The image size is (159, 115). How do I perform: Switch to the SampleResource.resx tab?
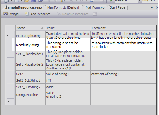[x=24, y=7]
